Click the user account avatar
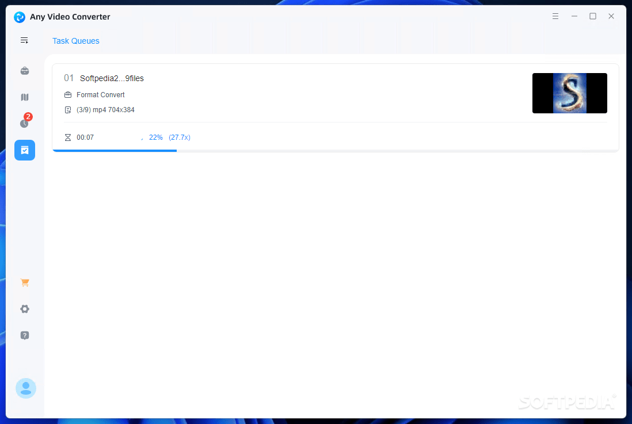The width and height of the screenshot is (632, 424). click(x=25, y=388)
